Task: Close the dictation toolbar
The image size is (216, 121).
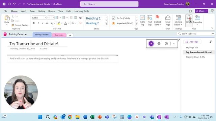Action: (174, 44)
